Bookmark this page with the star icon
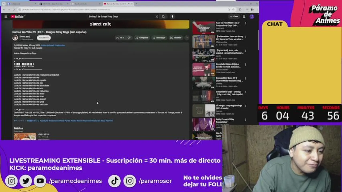 [233, 10]
